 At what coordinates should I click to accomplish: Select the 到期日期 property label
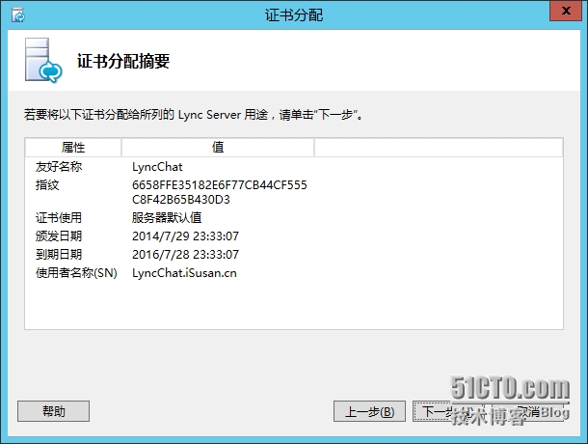tap(59, 254)
